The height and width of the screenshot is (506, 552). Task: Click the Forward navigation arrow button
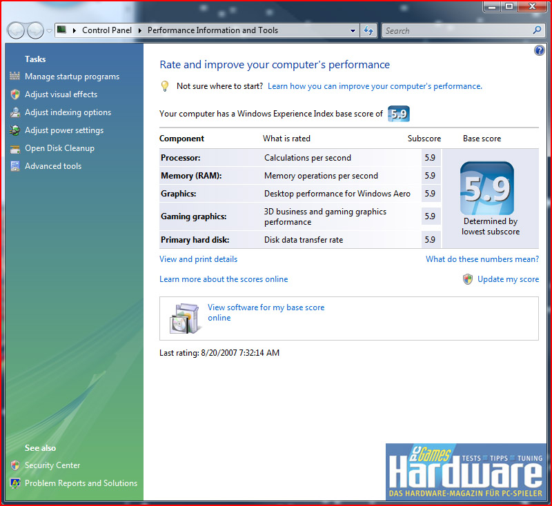(x=36, y=30)
